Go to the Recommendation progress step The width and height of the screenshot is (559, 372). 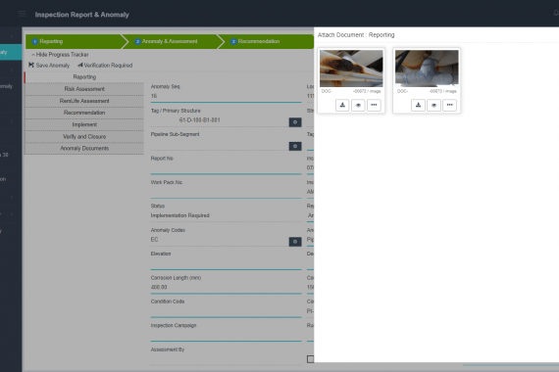tap(266, 41)
